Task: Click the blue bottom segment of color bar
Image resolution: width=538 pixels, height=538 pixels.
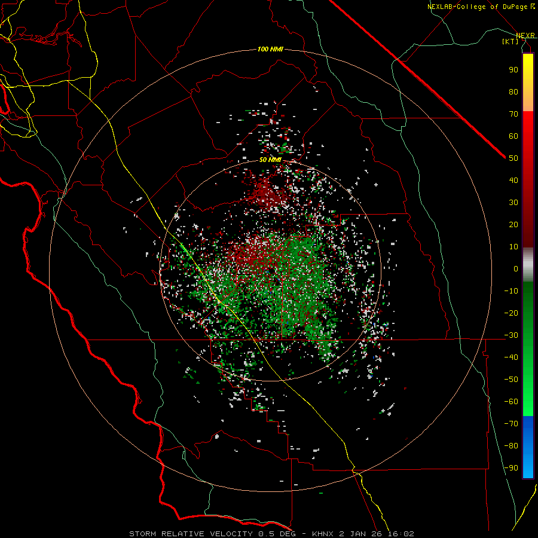Action: pos(528,447)
